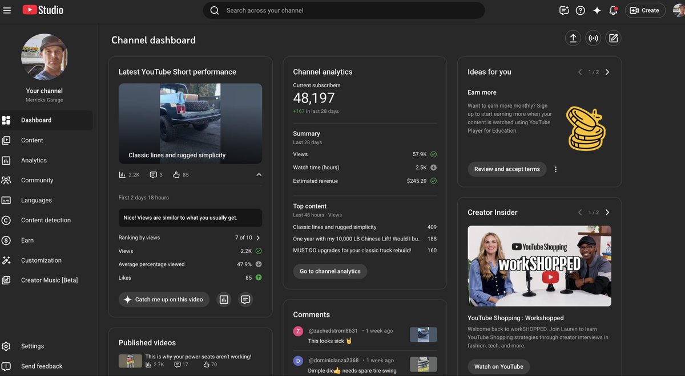Open MUST DO upgrades for your classic truck

pyautogui.click(x=352, y=250)
